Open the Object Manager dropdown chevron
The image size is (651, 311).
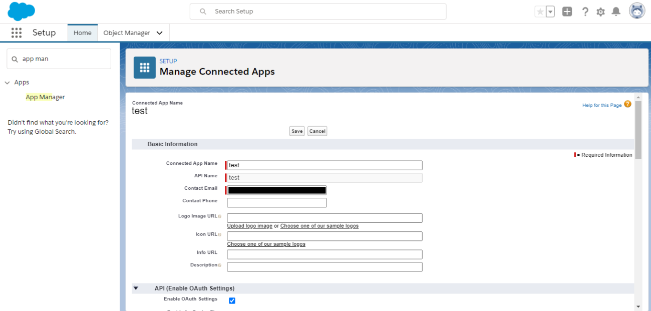(159, 33)
